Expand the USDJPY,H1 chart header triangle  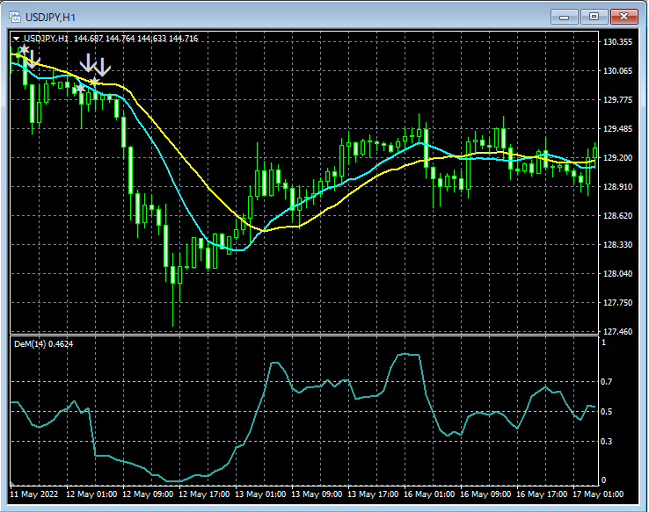coord(16,39)
